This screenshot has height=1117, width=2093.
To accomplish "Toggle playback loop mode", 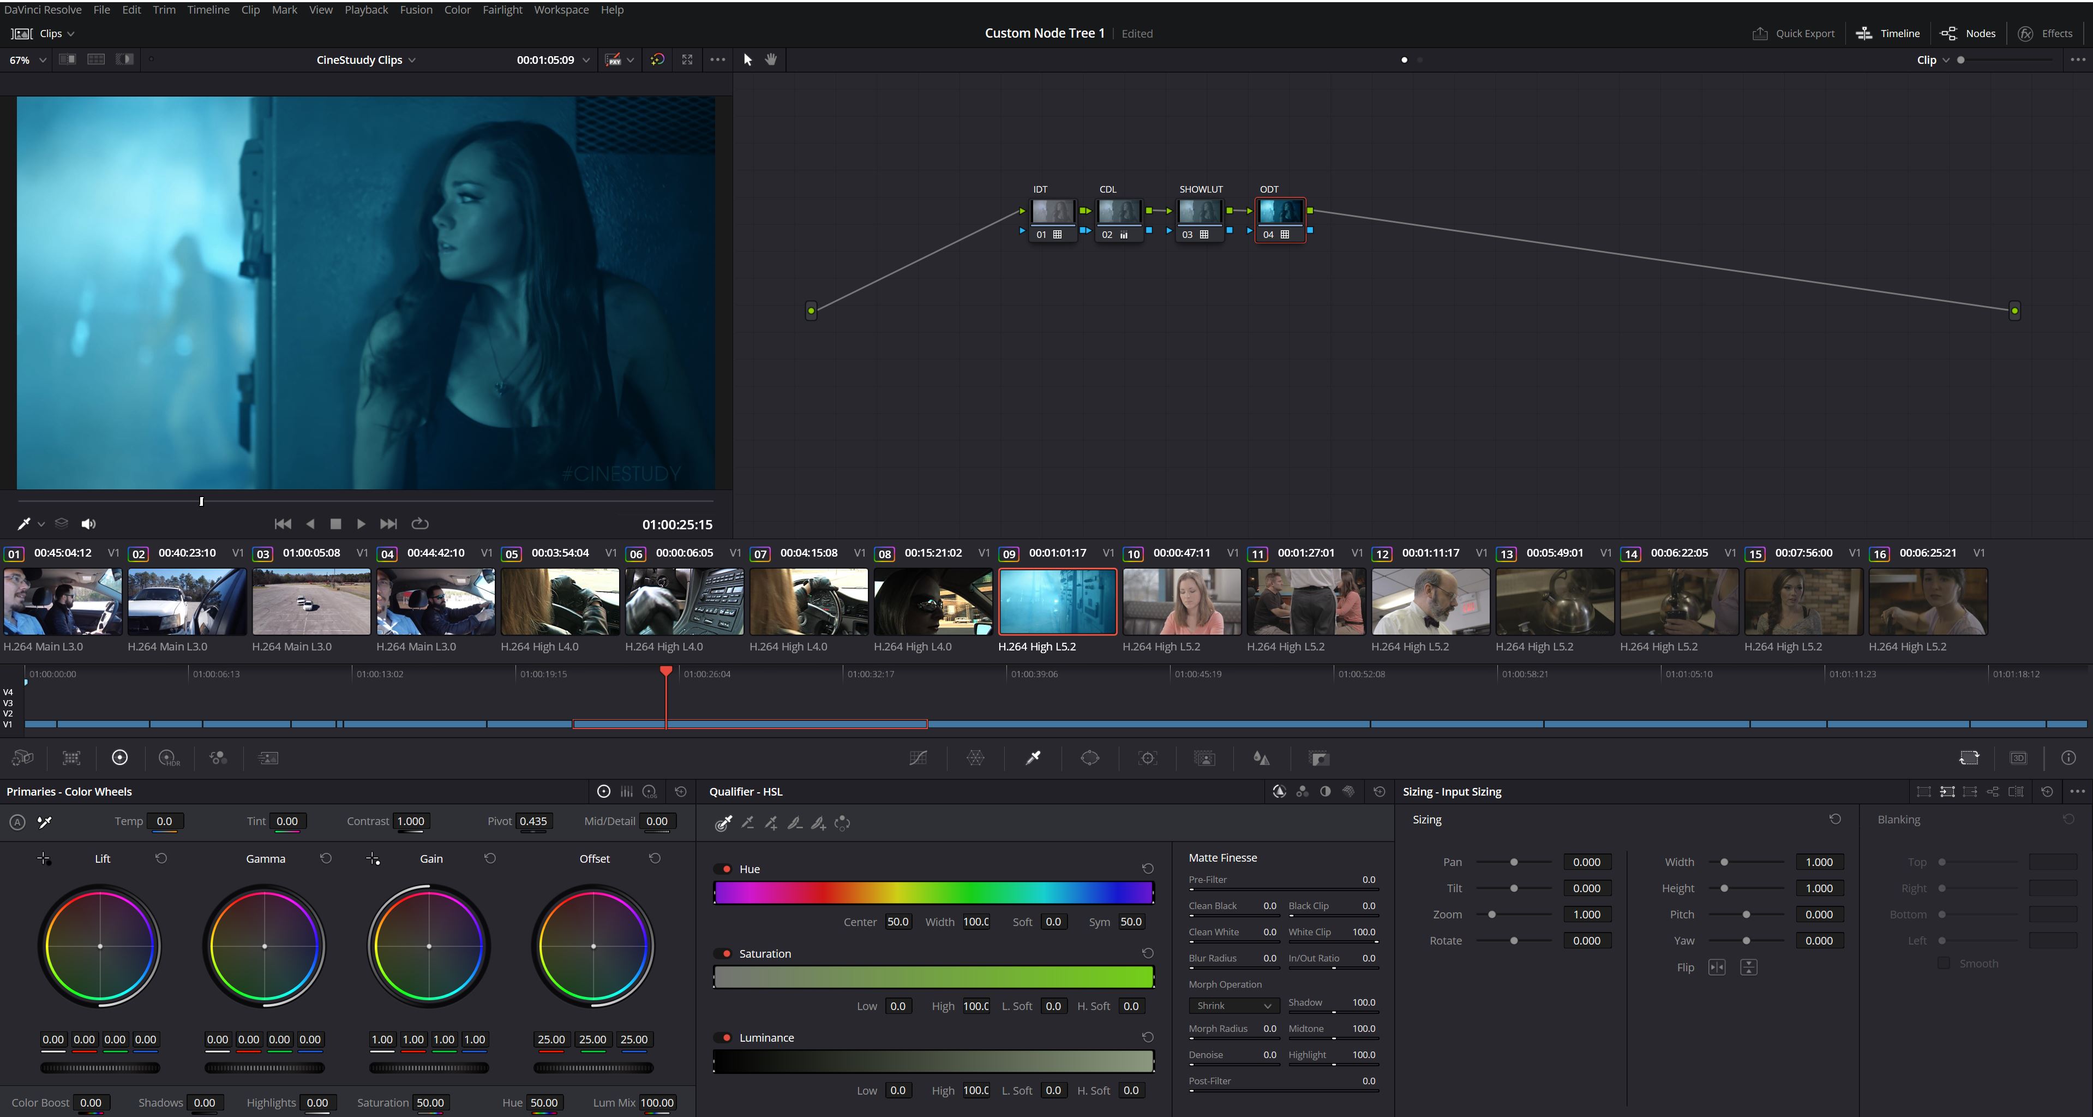I will [420, 523].
